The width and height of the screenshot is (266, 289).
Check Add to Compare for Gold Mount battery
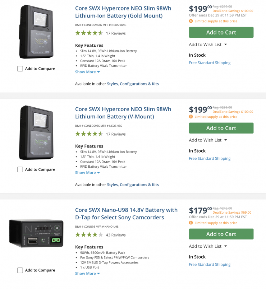tap(20, 69)
